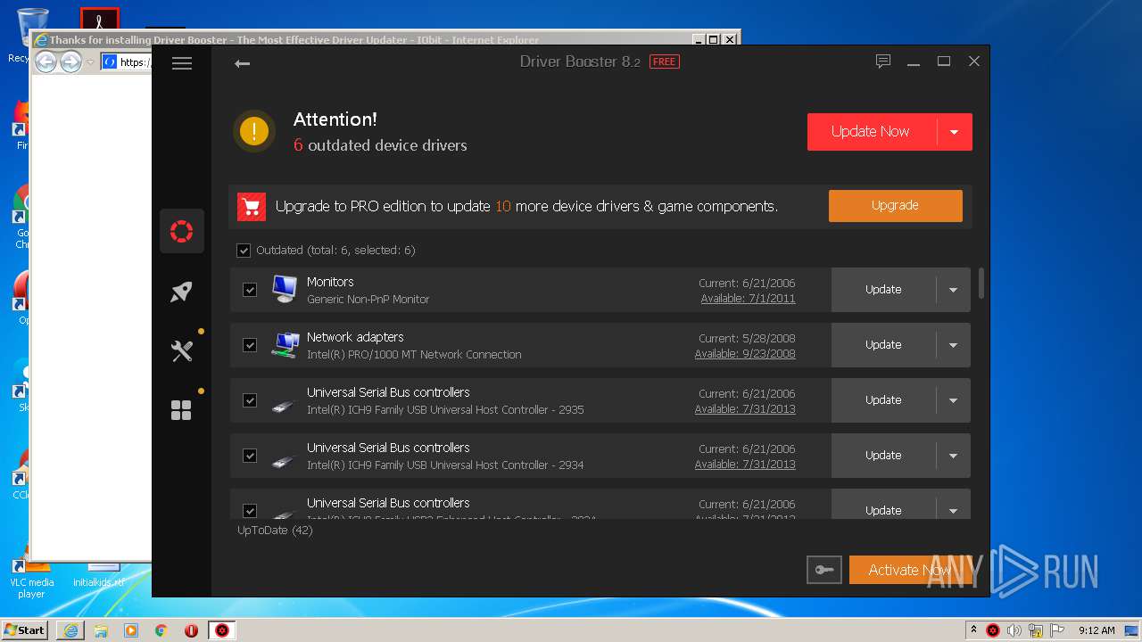Open Windows Explorer folder in taskbar
This screenshot has width=1142, height=642.
click(x=101, y=630)
